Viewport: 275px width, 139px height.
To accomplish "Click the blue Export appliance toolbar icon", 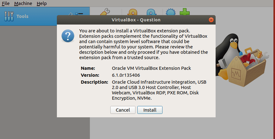I will pyautogui.click(x=151, y=12).
